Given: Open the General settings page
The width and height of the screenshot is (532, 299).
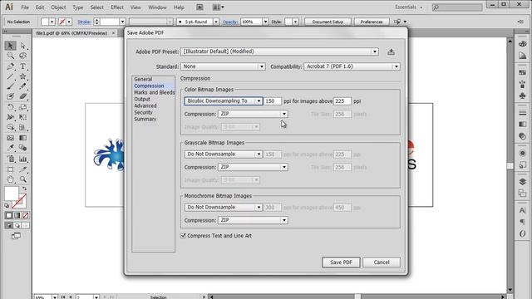Looking at the screenshot, I should (x=143, y=79).
